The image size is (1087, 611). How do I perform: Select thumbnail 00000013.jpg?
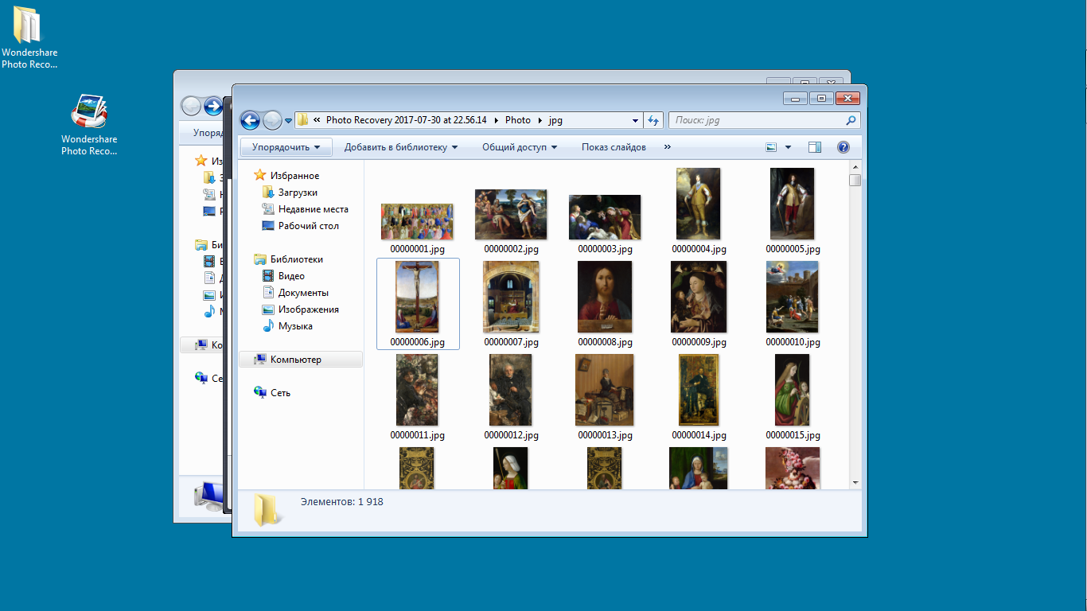[606, 390]
